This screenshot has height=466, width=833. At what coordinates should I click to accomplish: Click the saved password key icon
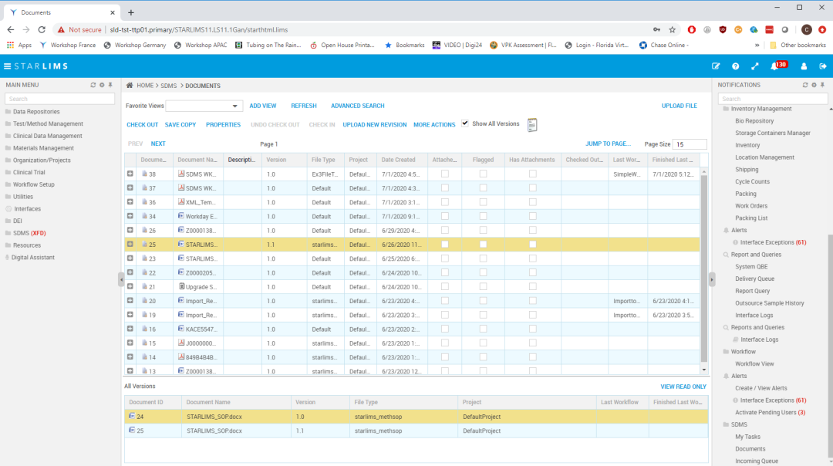656,30
